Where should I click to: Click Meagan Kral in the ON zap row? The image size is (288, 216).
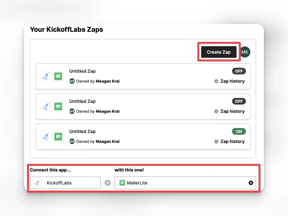pos(108,142)
